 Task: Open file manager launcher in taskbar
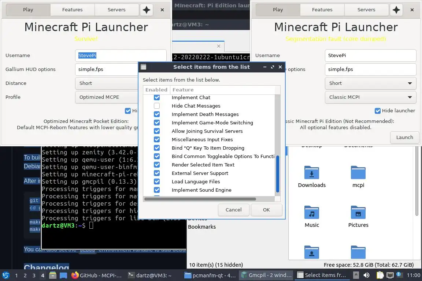53,276
